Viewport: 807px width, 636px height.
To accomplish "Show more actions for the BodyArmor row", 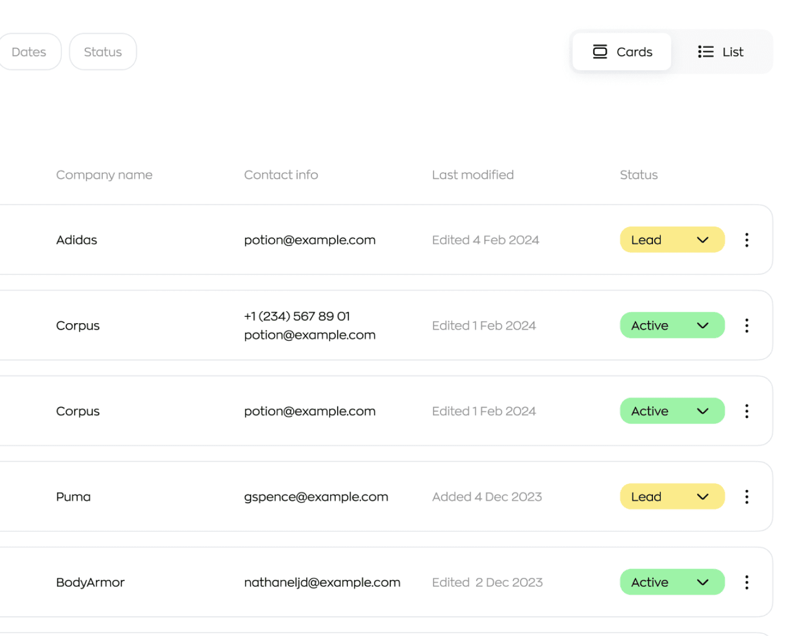I will [x=747, y=582].
